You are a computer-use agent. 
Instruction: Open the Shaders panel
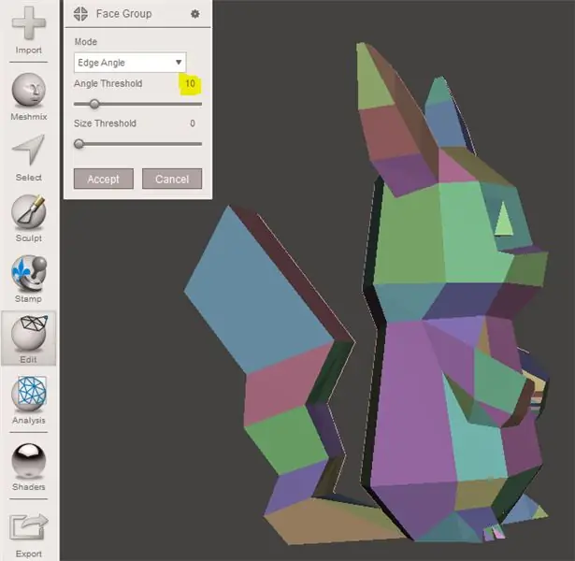click(29, 461)
